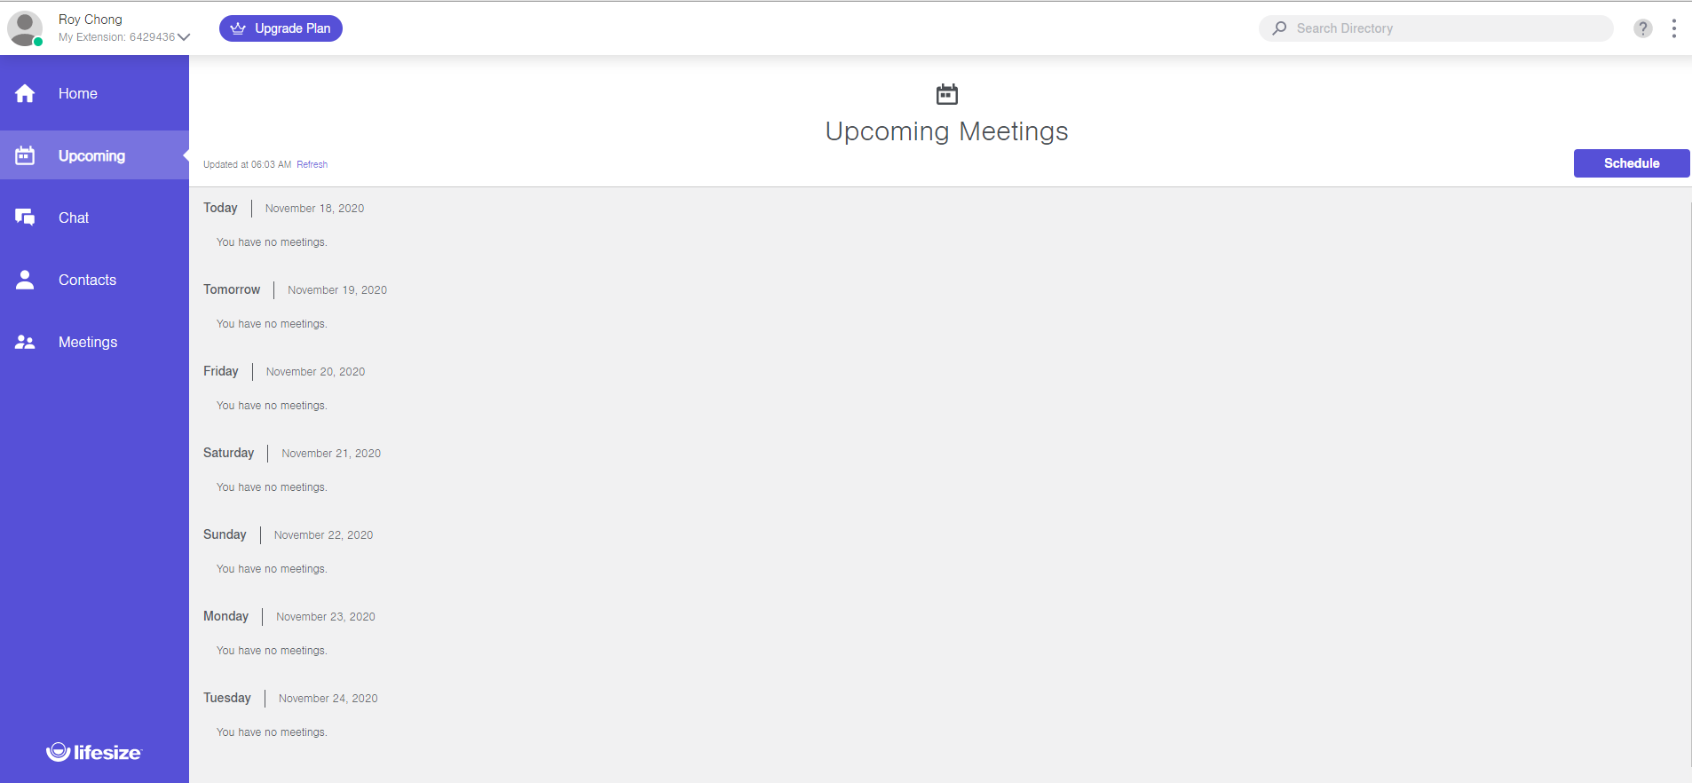1692x783 pixels.
Task: Click the Refresh link
Action: (312, 164)
